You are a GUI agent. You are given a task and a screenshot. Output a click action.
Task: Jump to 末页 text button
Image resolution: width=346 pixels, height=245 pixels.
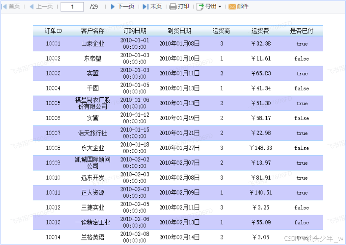point(156,6)
